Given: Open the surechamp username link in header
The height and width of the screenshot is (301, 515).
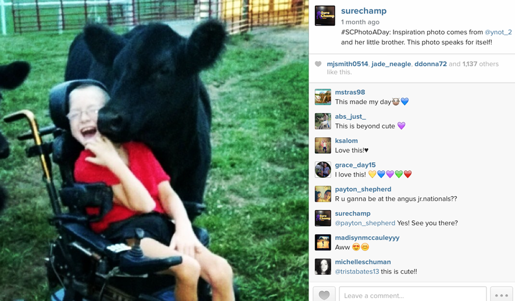Looking at the screenshot, I should click(364, 11).
